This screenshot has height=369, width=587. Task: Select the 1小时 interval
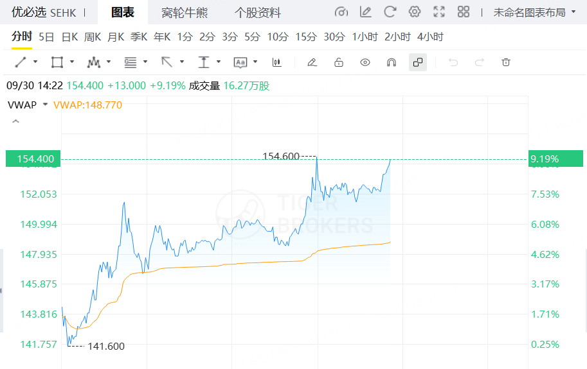[x=365, y=37]
